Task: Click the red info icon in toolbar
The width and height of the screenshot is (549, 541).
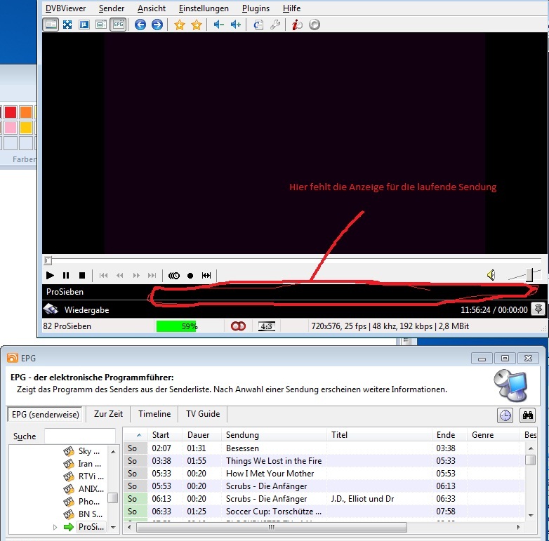Action: tap(297, 25)
